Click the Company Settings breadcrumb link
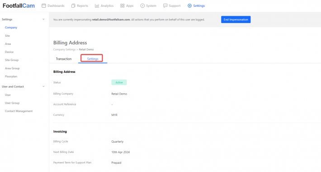 point(64,50)
